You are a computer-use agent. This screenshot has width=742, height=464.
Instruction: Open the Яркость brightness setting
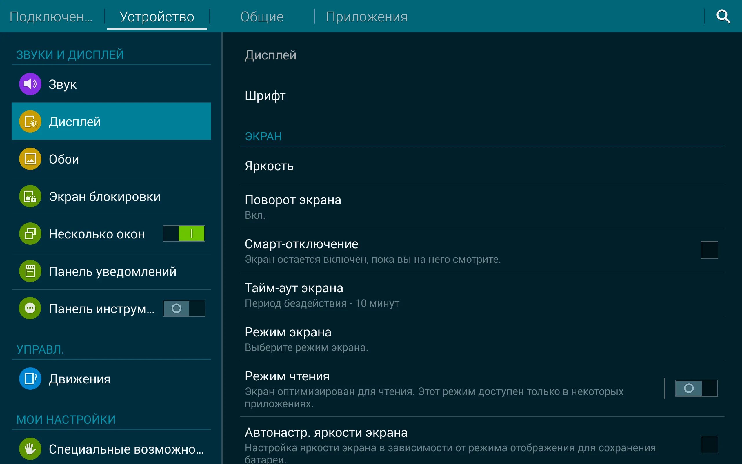pyautogui.click(x=482, y=166)
